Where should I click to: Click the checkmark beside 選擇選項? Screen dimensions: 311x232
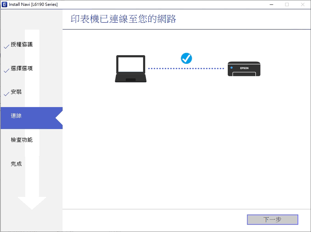click(x=6, y=71)
